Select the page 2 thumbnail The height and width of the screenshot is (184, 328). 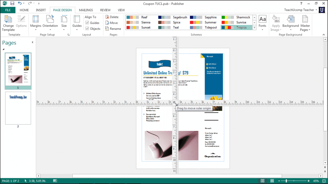coord(18,108)
